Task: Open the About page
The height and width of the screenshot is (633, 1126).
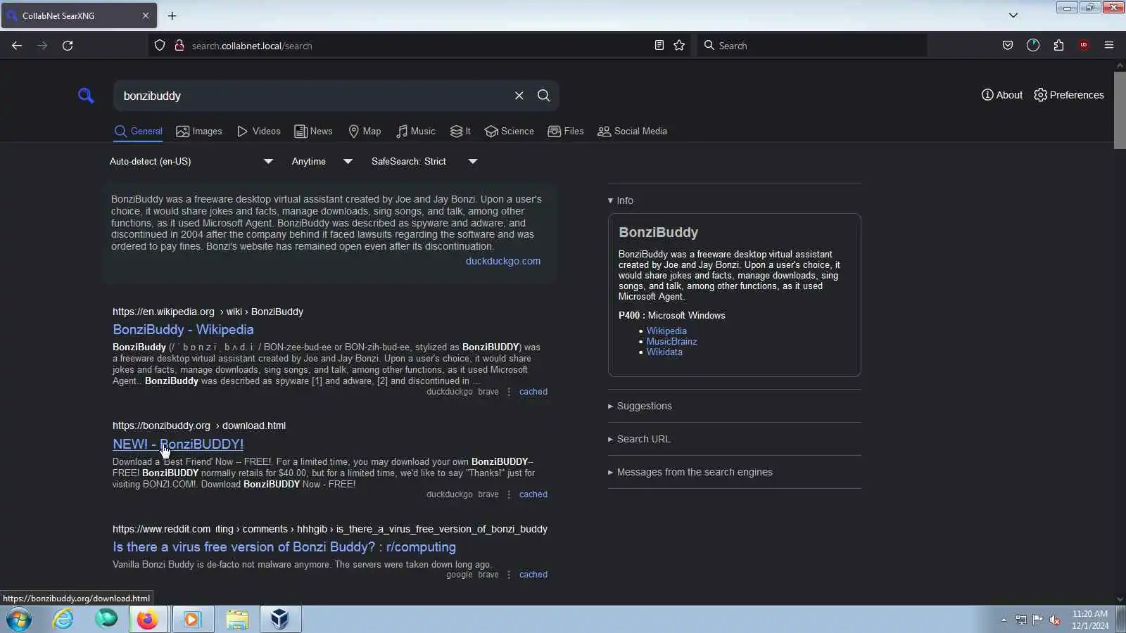Action: pyautogui.click(x=1002, y=95)
